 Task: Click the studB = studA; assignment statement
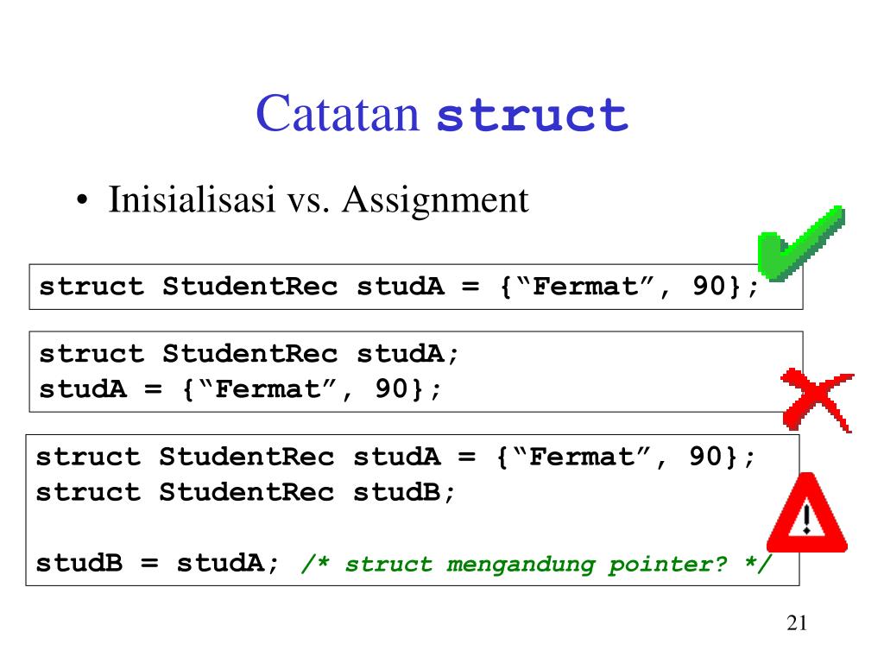point(157,563)
